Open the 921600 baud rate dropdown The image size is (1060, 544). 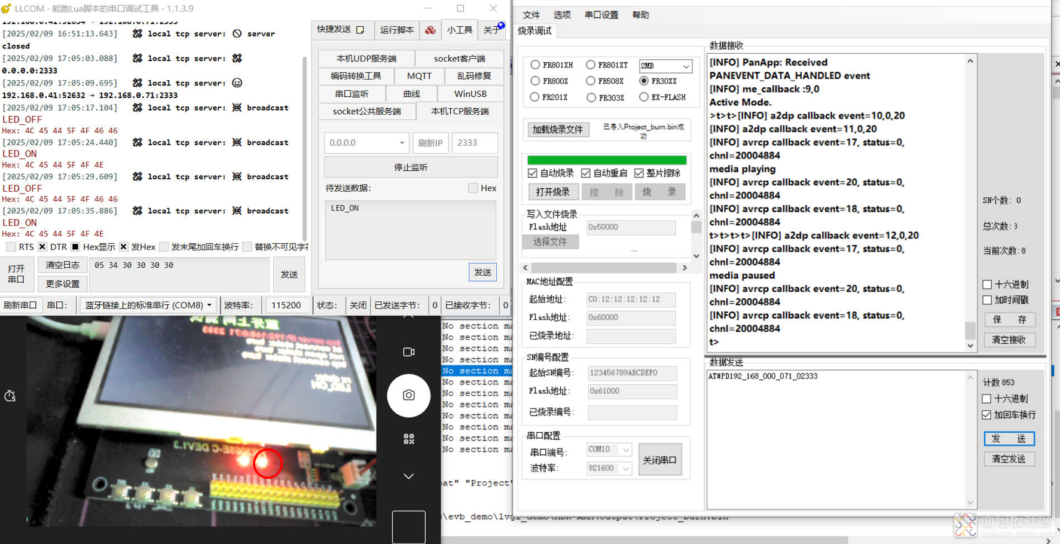point(609,468)
